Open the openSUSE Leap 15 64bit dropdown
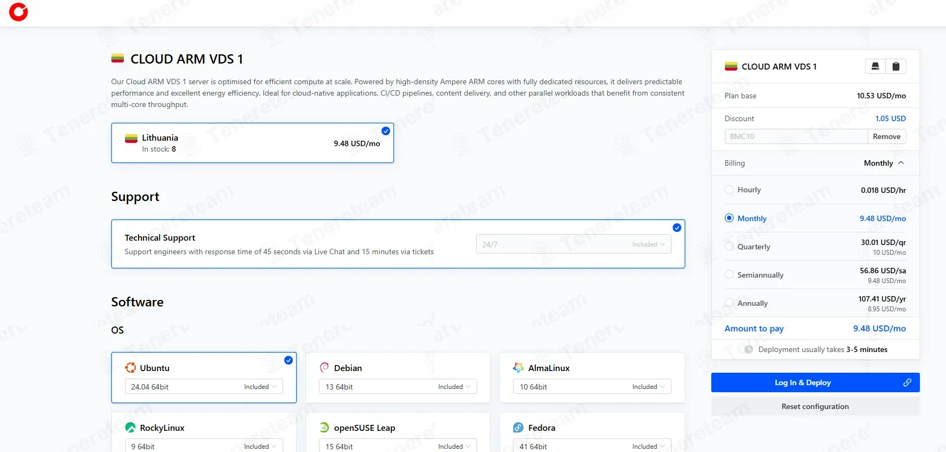The image size is (946, 452). pyautogui.click(x=398, y=445)
